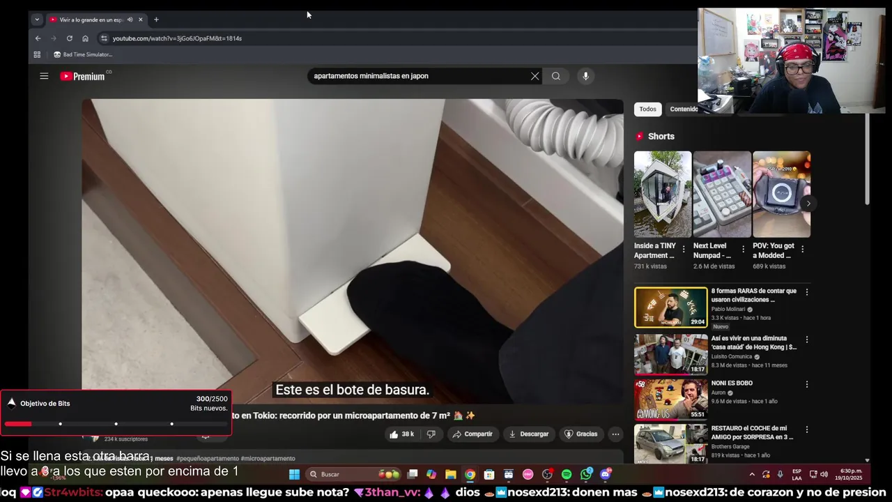This screenshot has width=892, height=502.
Task: Click '234 k suscriptores' text
Action: coord(126,439)
